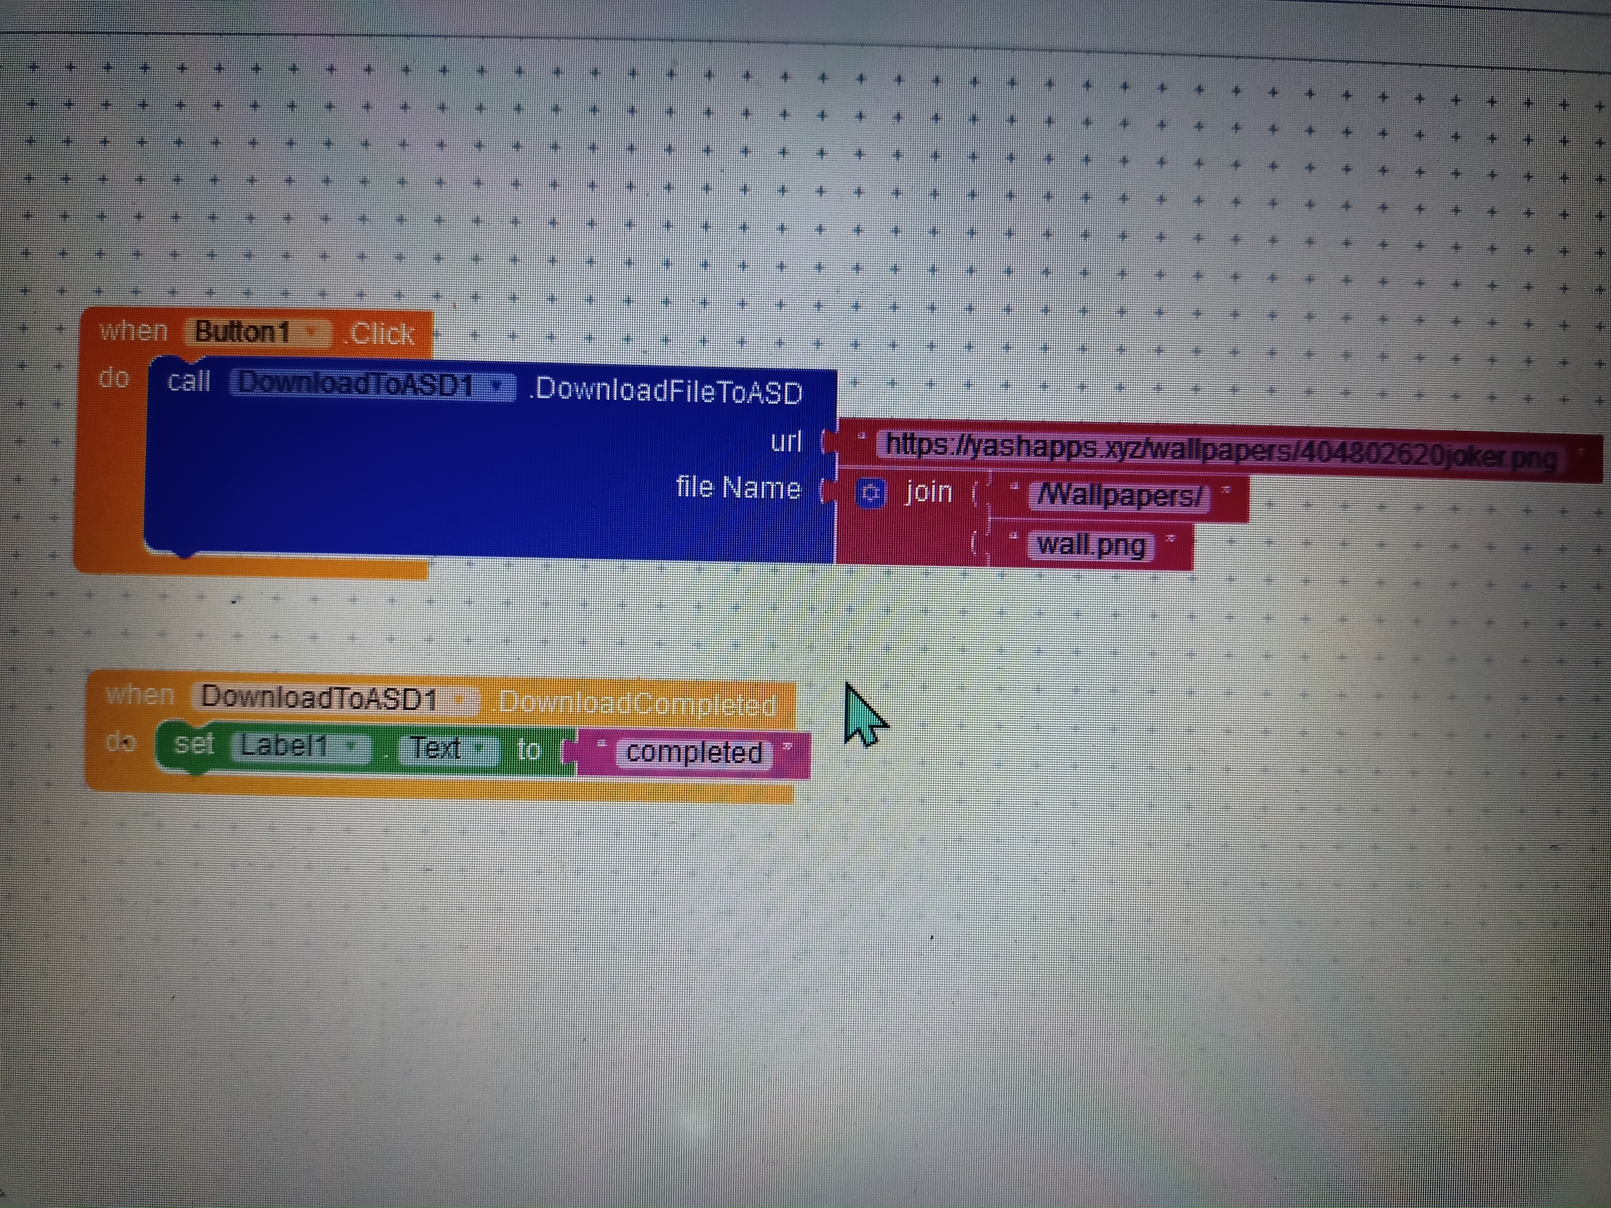This screenshot has width=1611, height=1208.
Task: Click the url parameter label
Action: (786, 441)
